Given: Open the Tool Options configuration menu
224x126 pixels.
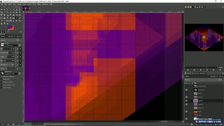Looking at the screenshot, I should tap(21, 32).
